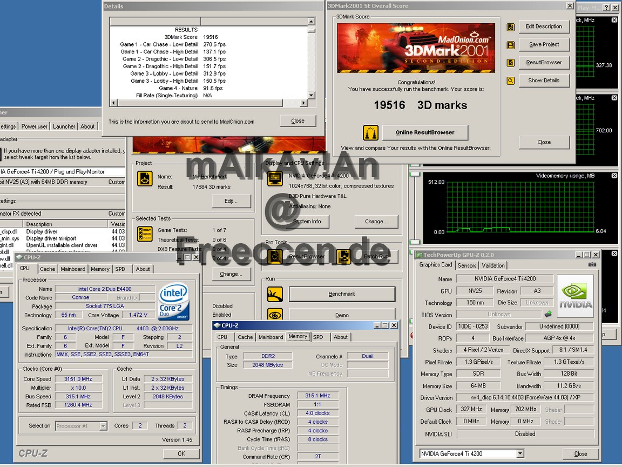The width and height of the screenshot is (622, 467).
Task: Open the Launcher tab in tweaker window
Action: pos(64,126)
